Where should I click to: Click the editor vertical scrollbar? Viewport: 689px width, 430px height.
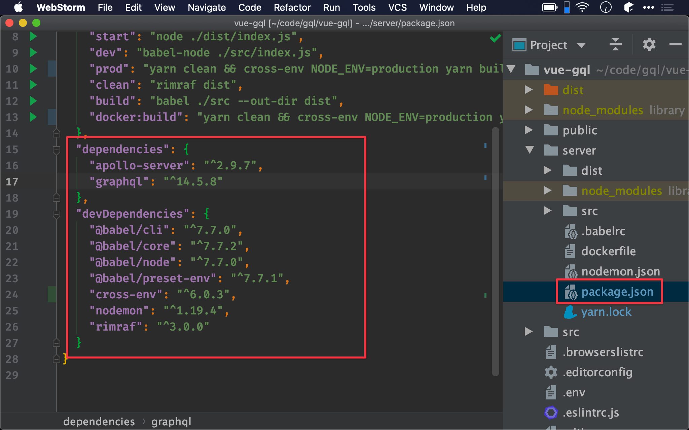[x=495, y=251]
